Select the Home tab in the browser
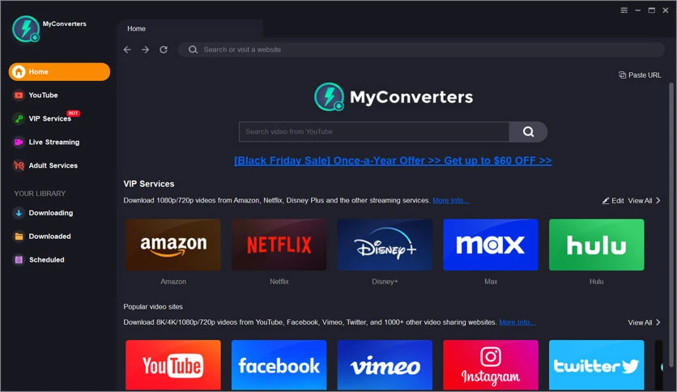This screenshot has height=392, width=677. click(189, 28)
